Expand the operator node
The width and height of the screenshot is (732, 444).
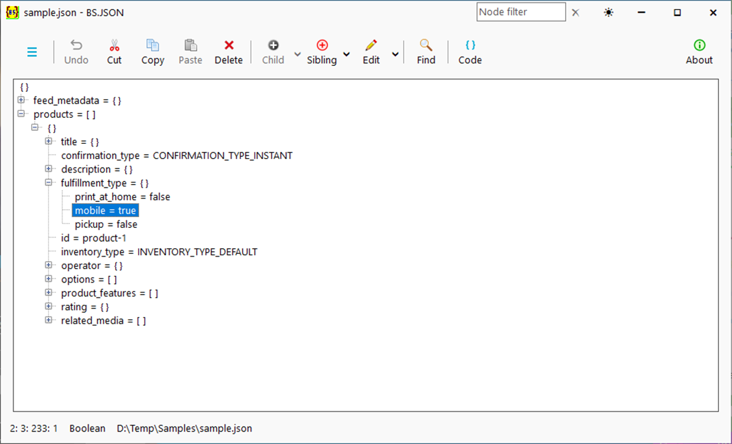tap(48, 265)
